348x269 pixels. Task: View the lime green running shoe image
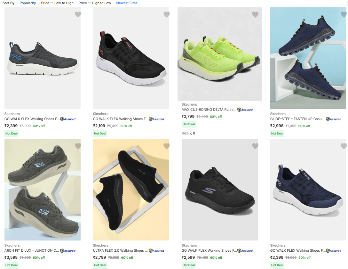[220, 54]
